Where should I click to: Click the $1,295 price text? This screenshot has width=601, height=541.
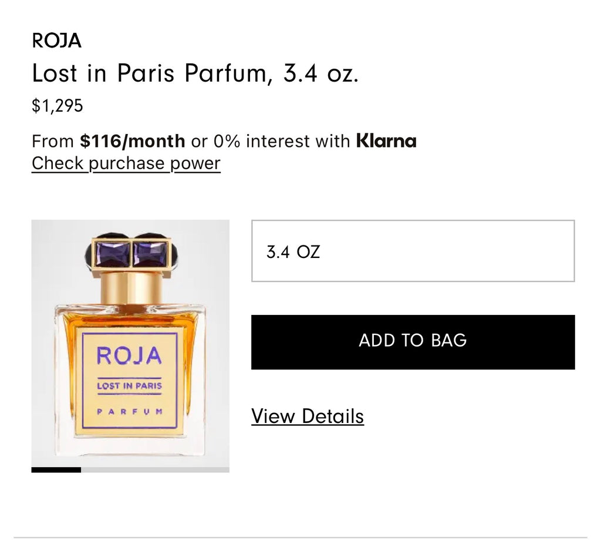tap(58, 106)
